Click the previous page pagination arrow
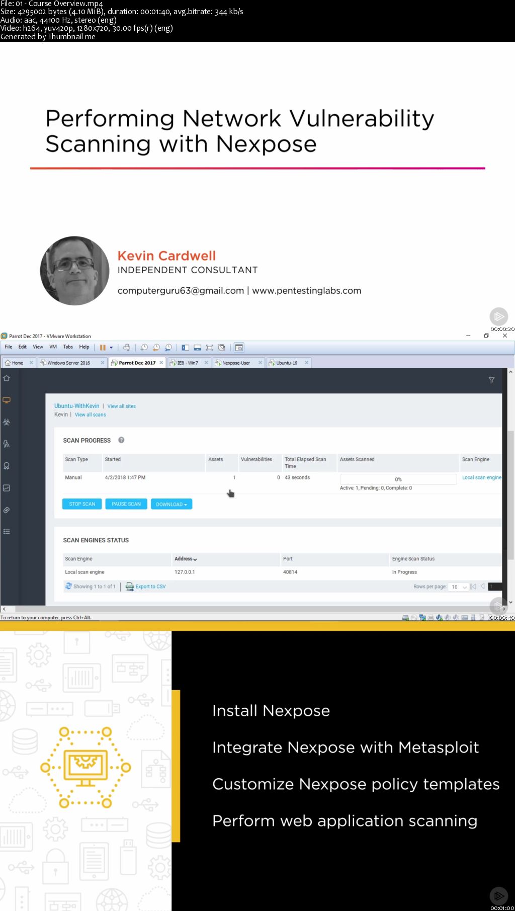The height and width of the screenshot is (911, 515). point(483,587)
